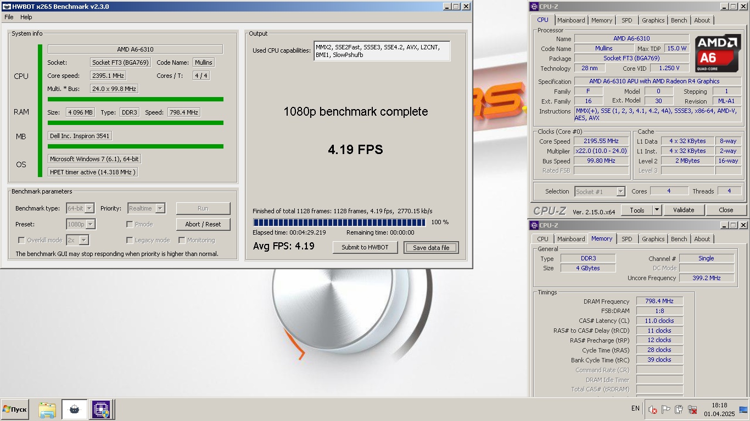The height and width of the screenshot is (421, 750).
Task: Click the taskbar clock showing 18:18
Action: pos(719,409)
